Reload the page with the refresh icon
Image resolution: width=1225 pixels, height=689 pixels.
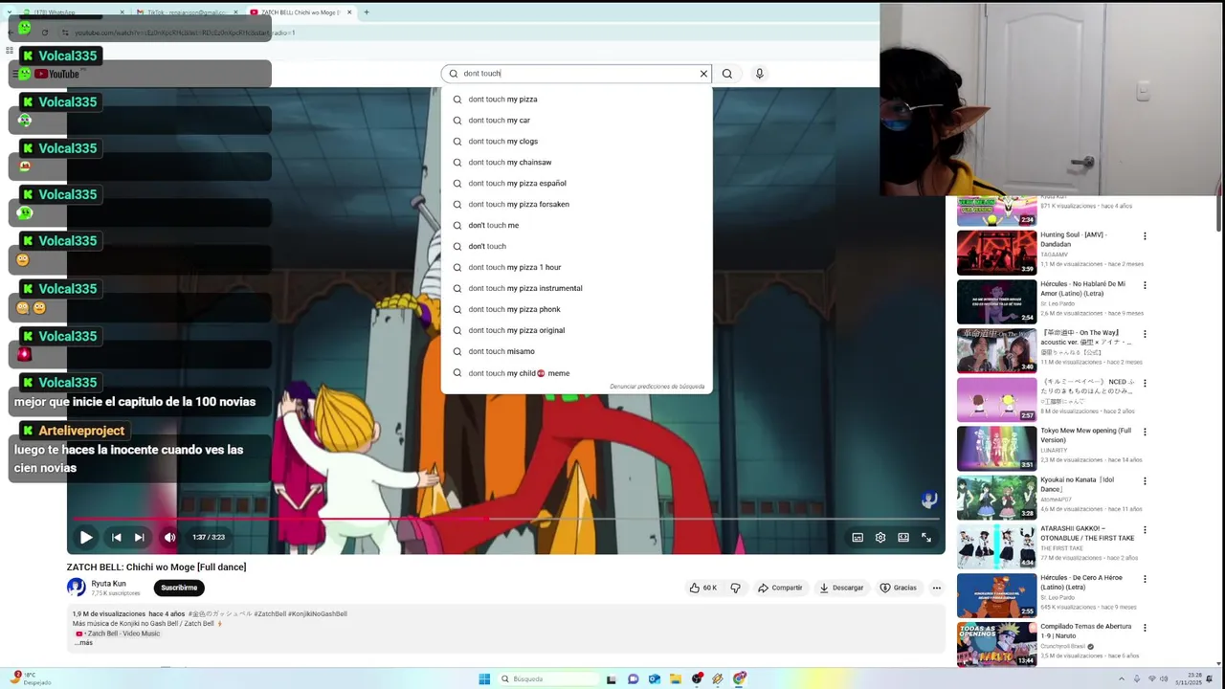(44, 33)
